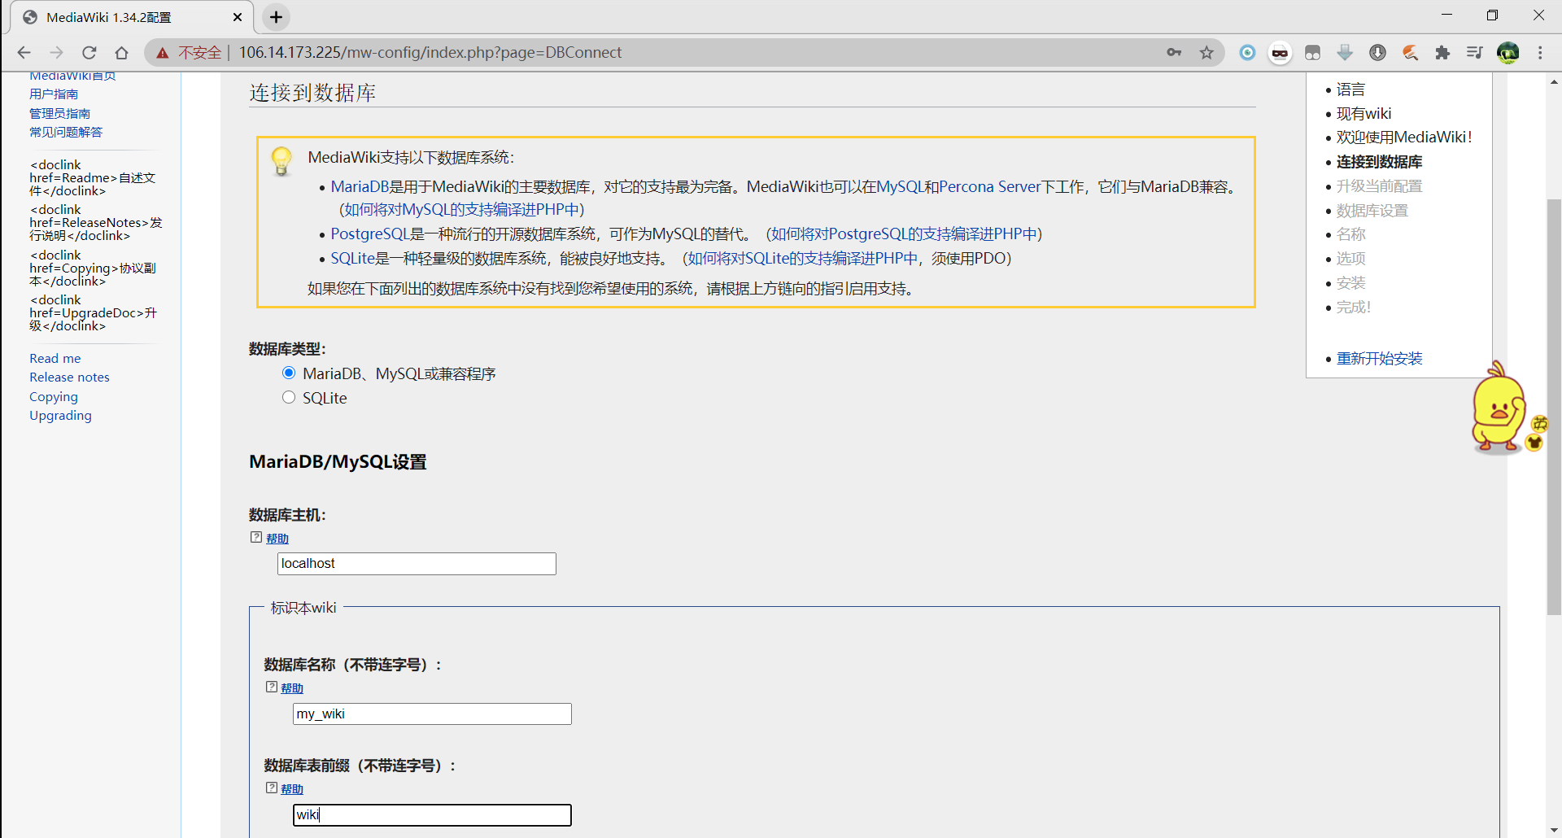The height and width of the screenshot is (838, 1562).
Task: Click the page vertical scrollbar thumb
Action: (x=1554, y=407)
